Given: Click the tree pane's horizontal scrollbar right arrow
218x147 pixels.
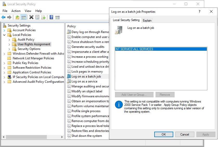Looking at the screenshot, I should click(x=62, y=137).
